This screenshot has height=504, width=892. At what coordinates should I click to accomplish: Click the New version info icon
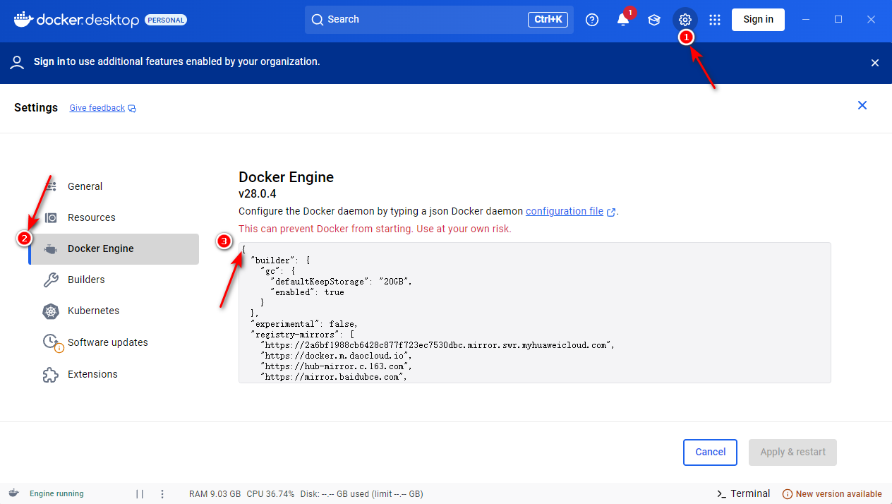788,494
